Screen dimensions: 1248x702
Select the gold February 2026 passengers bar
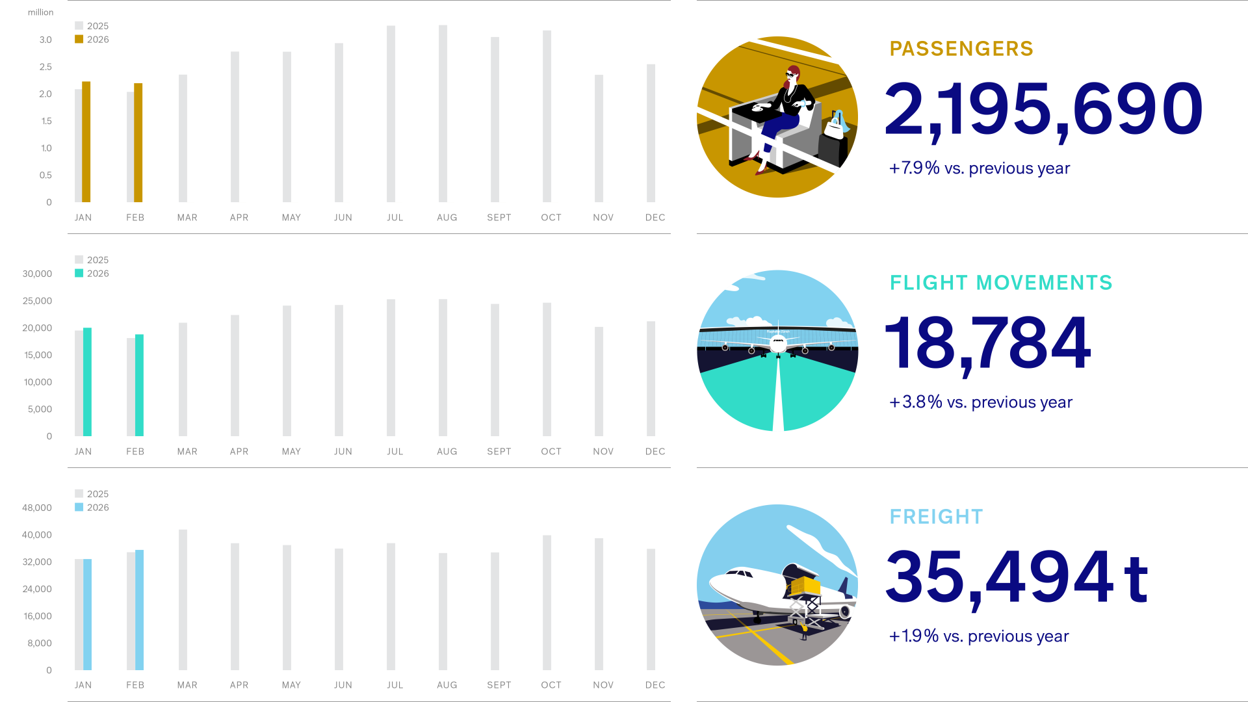pos(138,143)
